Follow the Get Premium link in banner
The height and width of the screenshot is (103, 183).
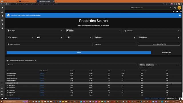pos(37,15)
